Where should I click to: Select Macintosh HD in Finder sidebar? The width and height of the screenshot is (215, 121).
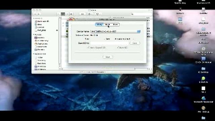click(x=42, y=22)
